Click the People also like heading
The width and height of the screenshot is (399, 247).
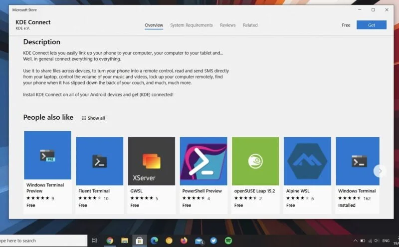(x=48, y=117)
